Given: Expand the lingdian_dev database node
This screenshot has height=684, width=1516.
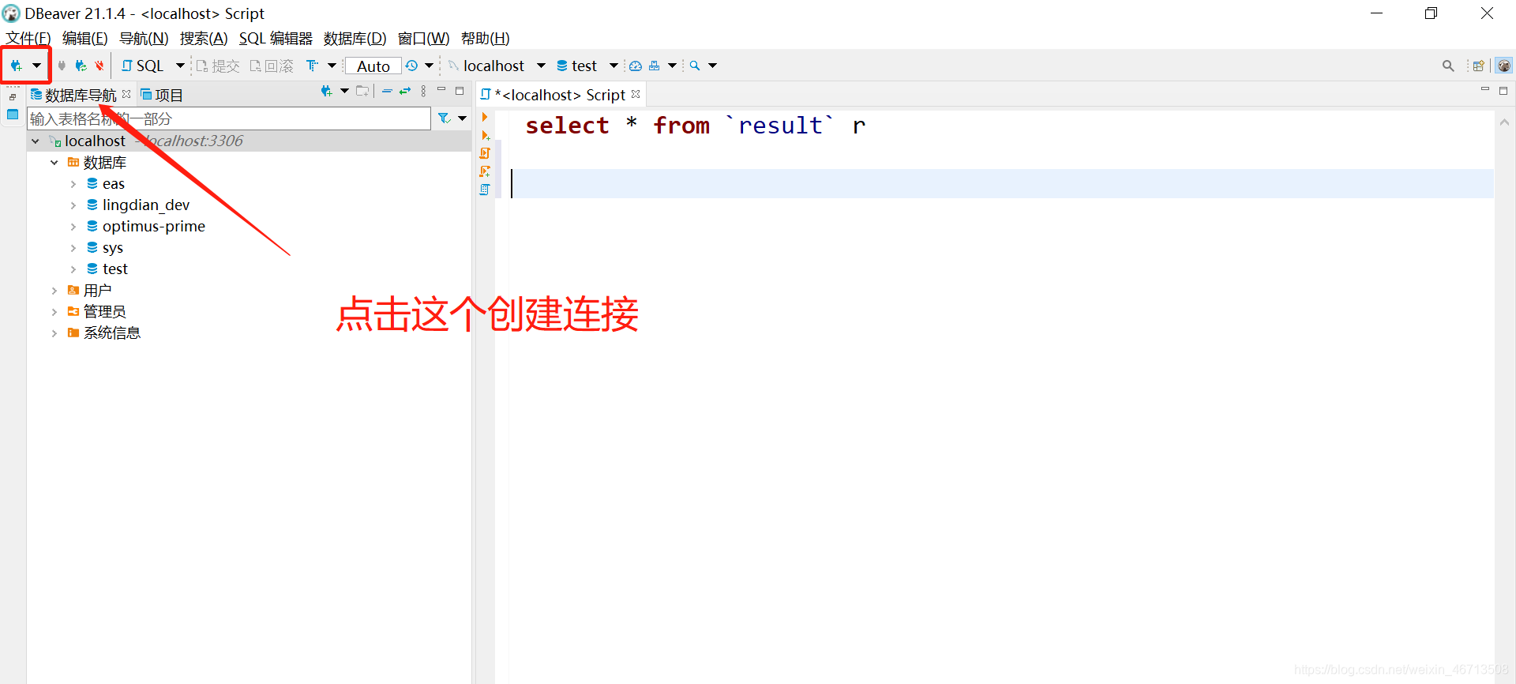Looking at the screenshot, I should click(73, 205).
